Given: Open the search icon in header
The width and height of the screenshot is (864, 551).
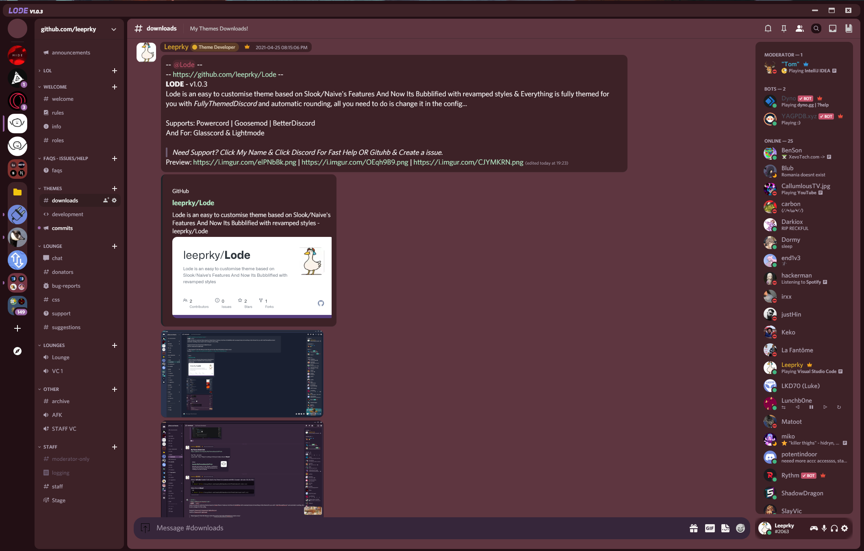Looking at the screenshot, I should (x=816, y=28).
